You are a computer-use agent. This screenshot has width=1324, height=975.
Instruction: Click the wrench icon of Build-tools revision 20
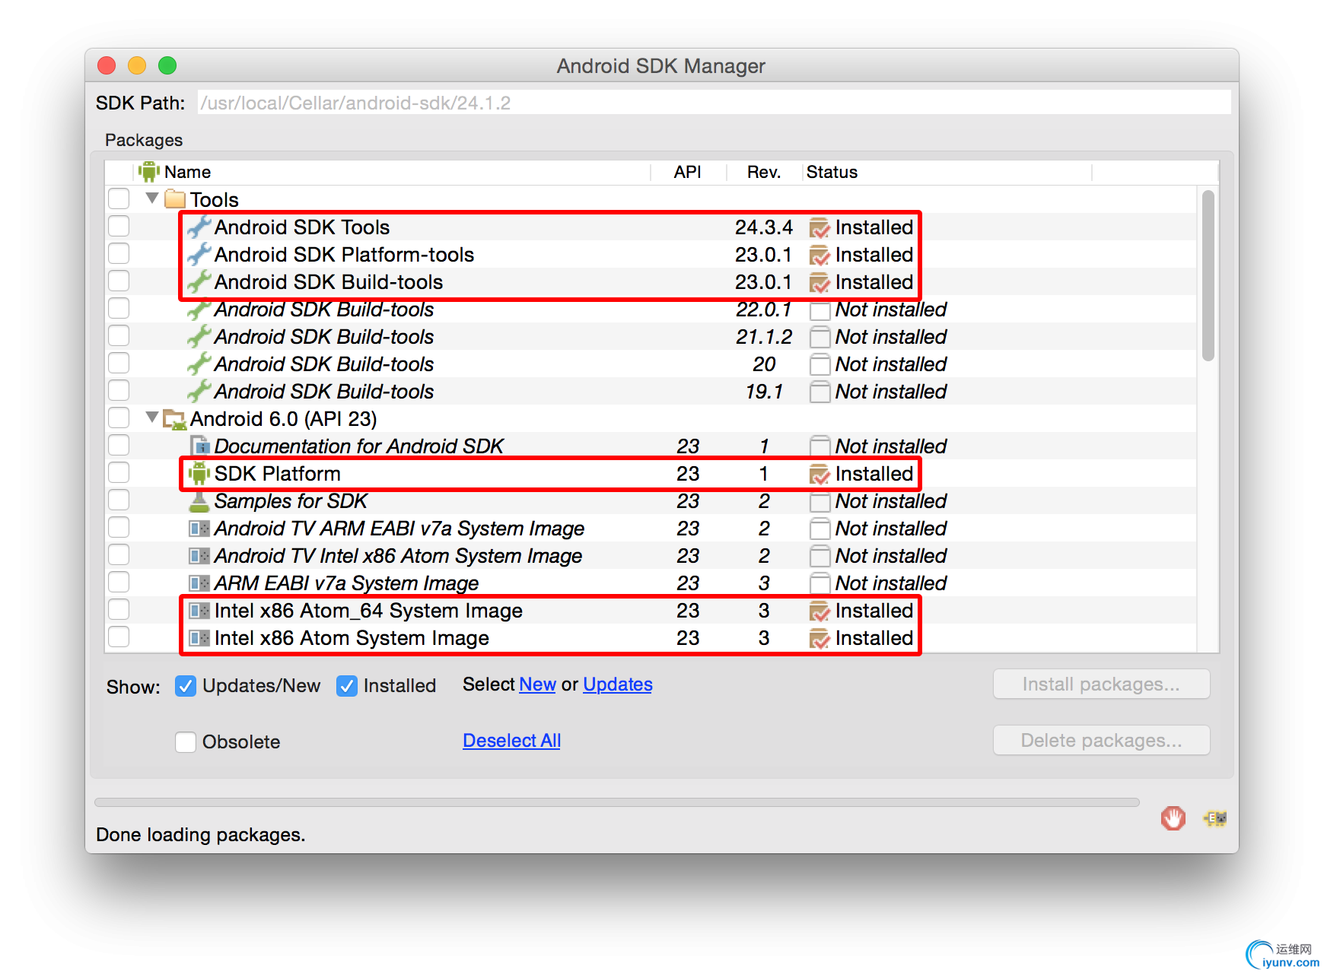click(199, 364)
